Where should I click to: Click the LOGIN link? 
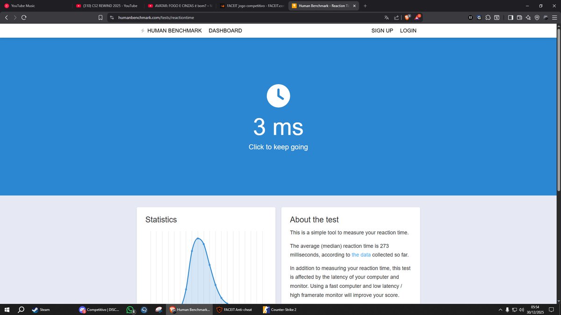pos(408,30)
